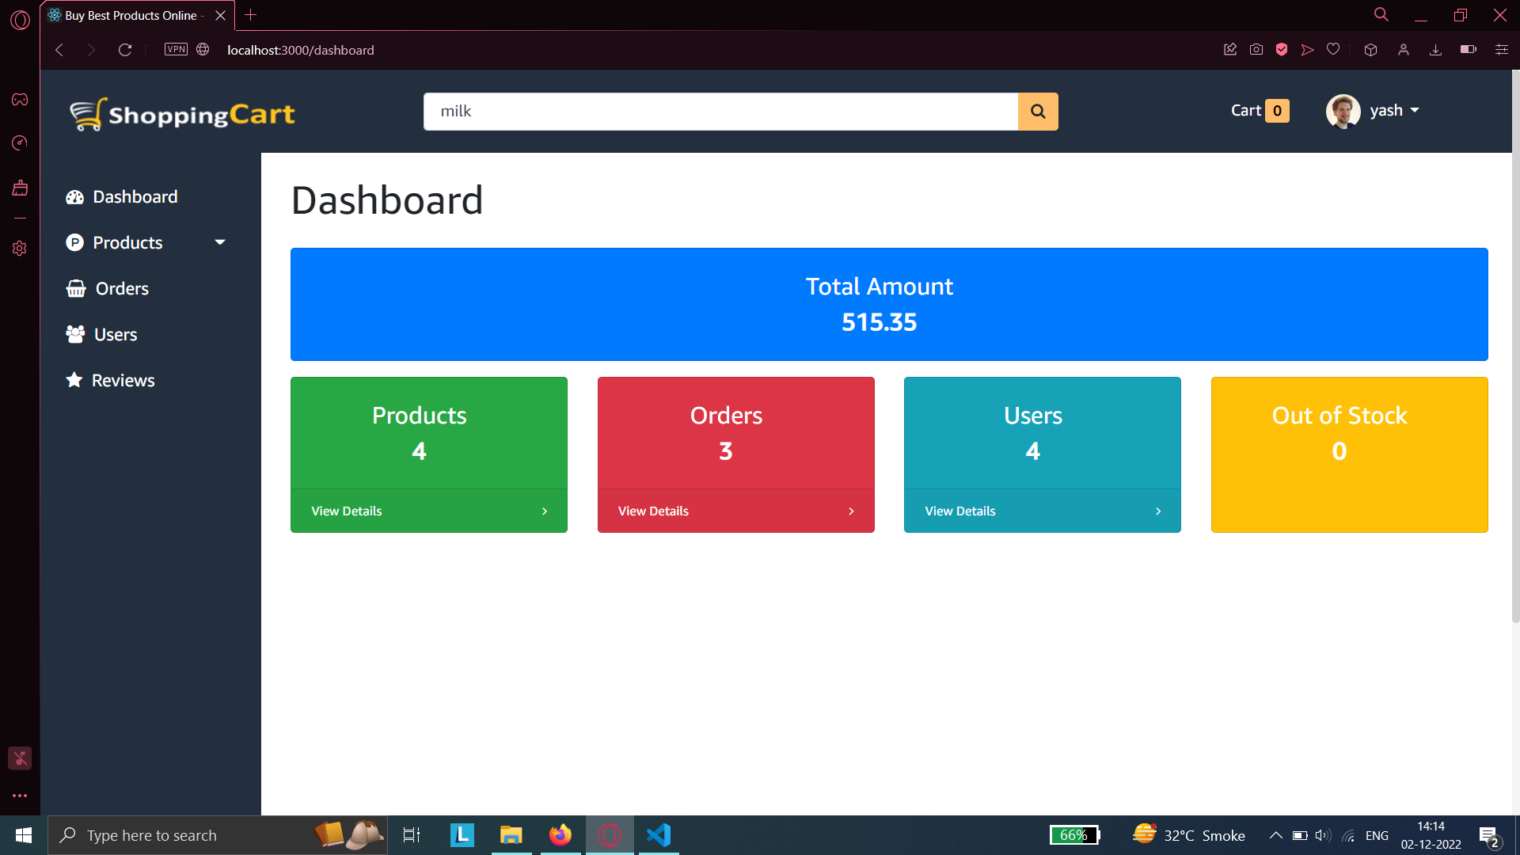This screenshot has width=1520, height=855.
Task: Click the search magnifier button next to milk
Action: (1038, 111)
